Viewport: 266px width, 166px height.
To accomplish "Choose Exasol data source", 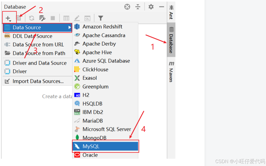I will tap(105, 78).
